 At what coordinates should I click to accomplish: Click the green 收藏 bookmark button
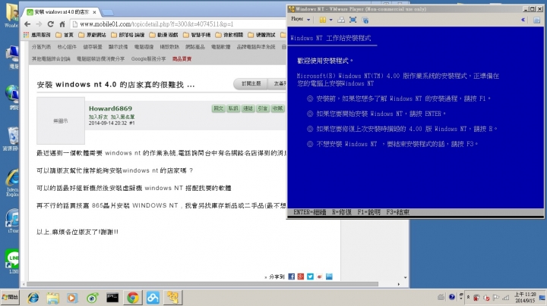pos(278,108)
